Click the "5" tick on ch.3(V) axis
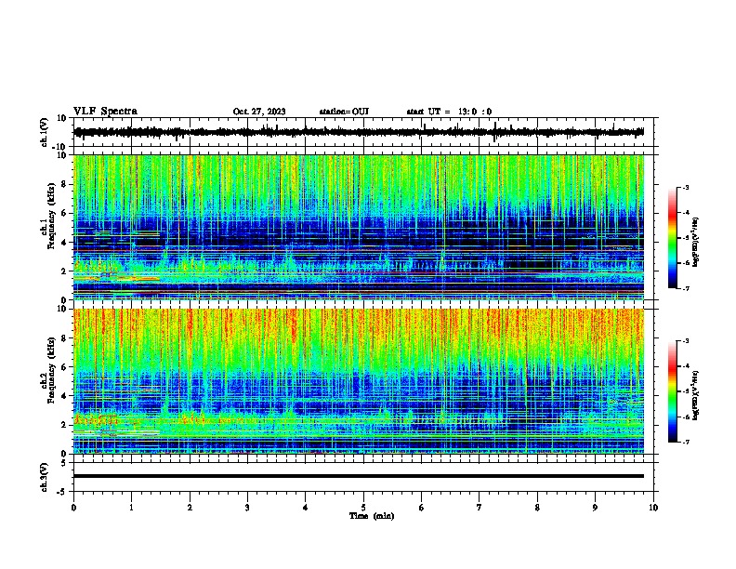Viewport: 736px width, 569px height. coord(64,462)
